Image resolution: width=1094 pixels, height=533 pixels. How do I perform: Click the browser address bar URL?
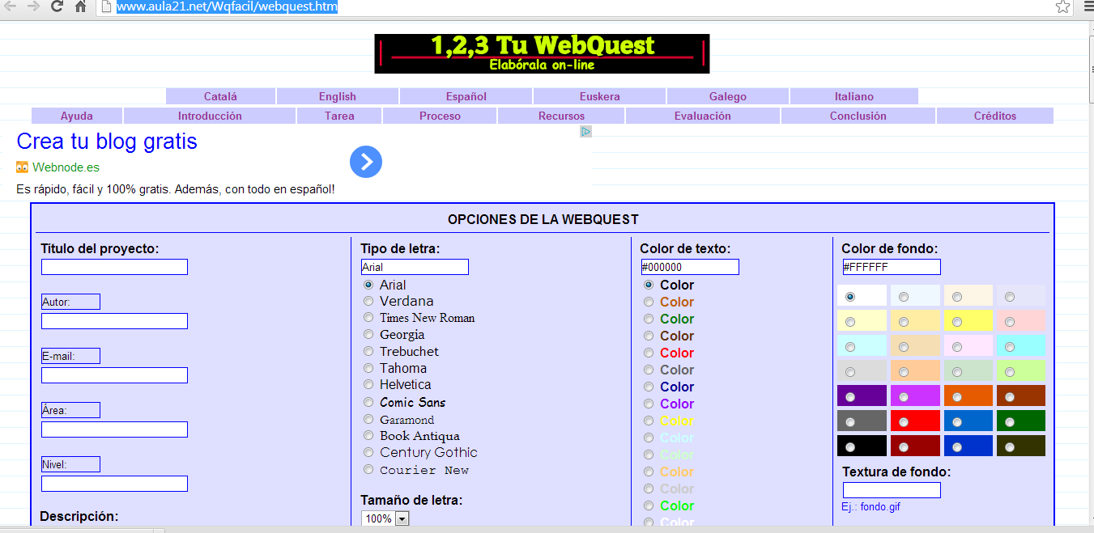coord(228,6)
